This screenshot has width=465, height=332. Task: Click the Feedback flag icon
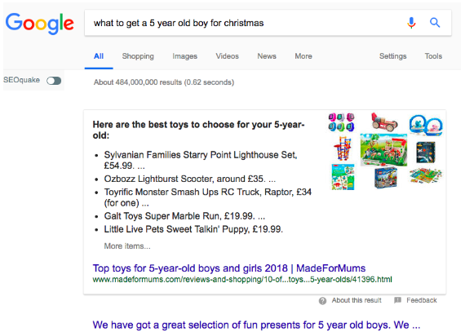point(397,300)
